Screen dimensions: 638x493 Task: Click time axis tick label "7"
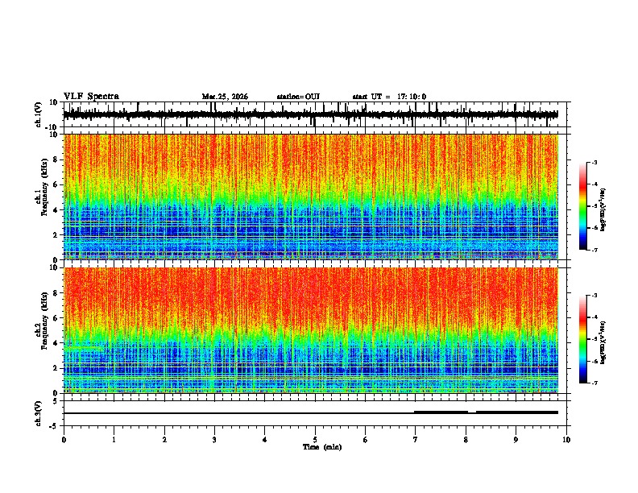coord(416,440)
